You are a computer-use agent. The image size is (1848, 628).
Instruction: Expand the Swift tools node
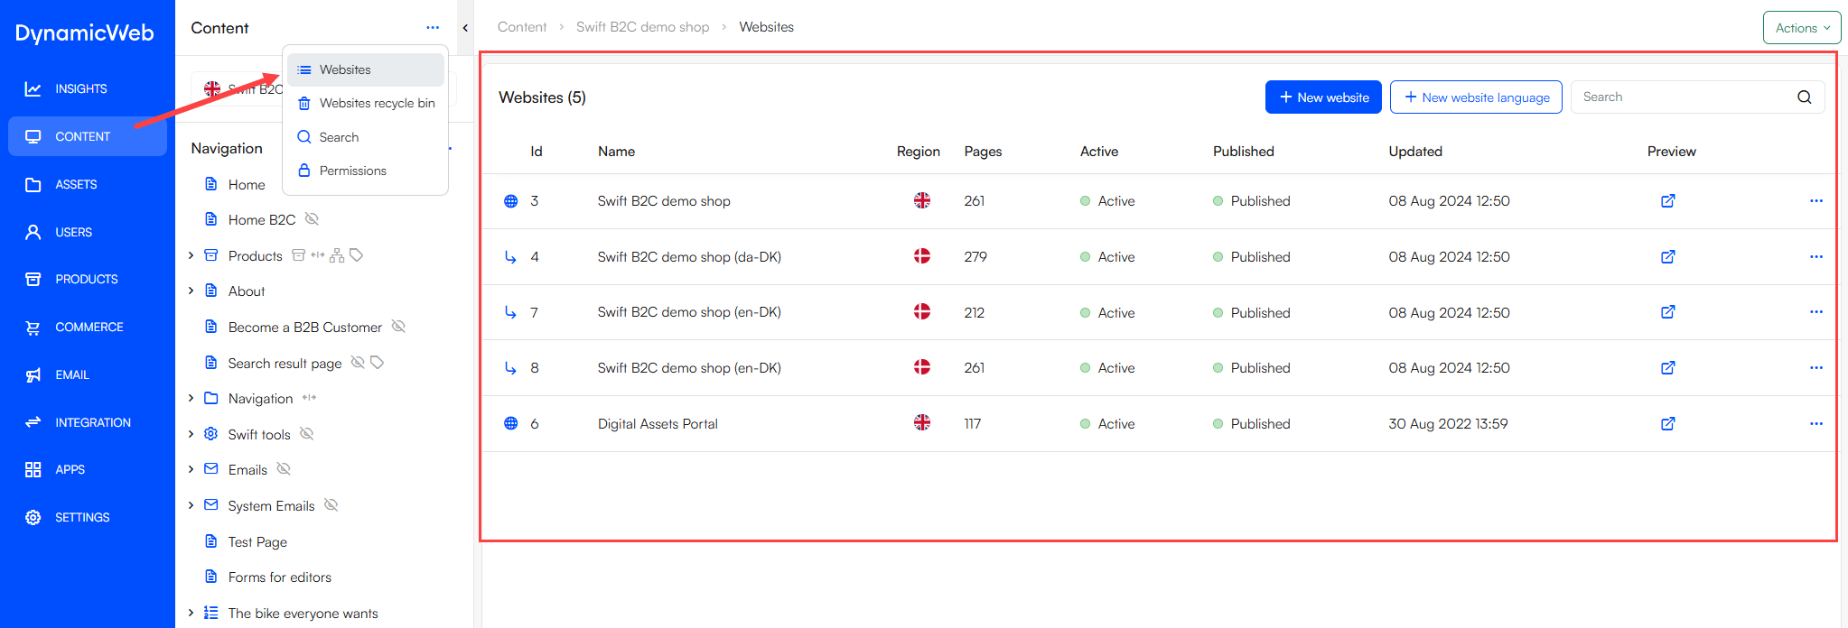click(x=191, y=434)
